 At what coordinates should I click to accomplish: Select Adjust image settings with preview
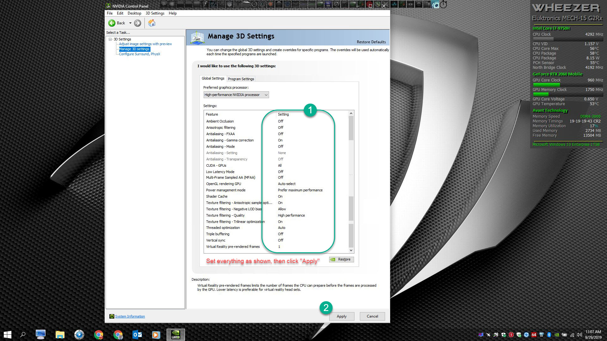click(x=145, y=44)
